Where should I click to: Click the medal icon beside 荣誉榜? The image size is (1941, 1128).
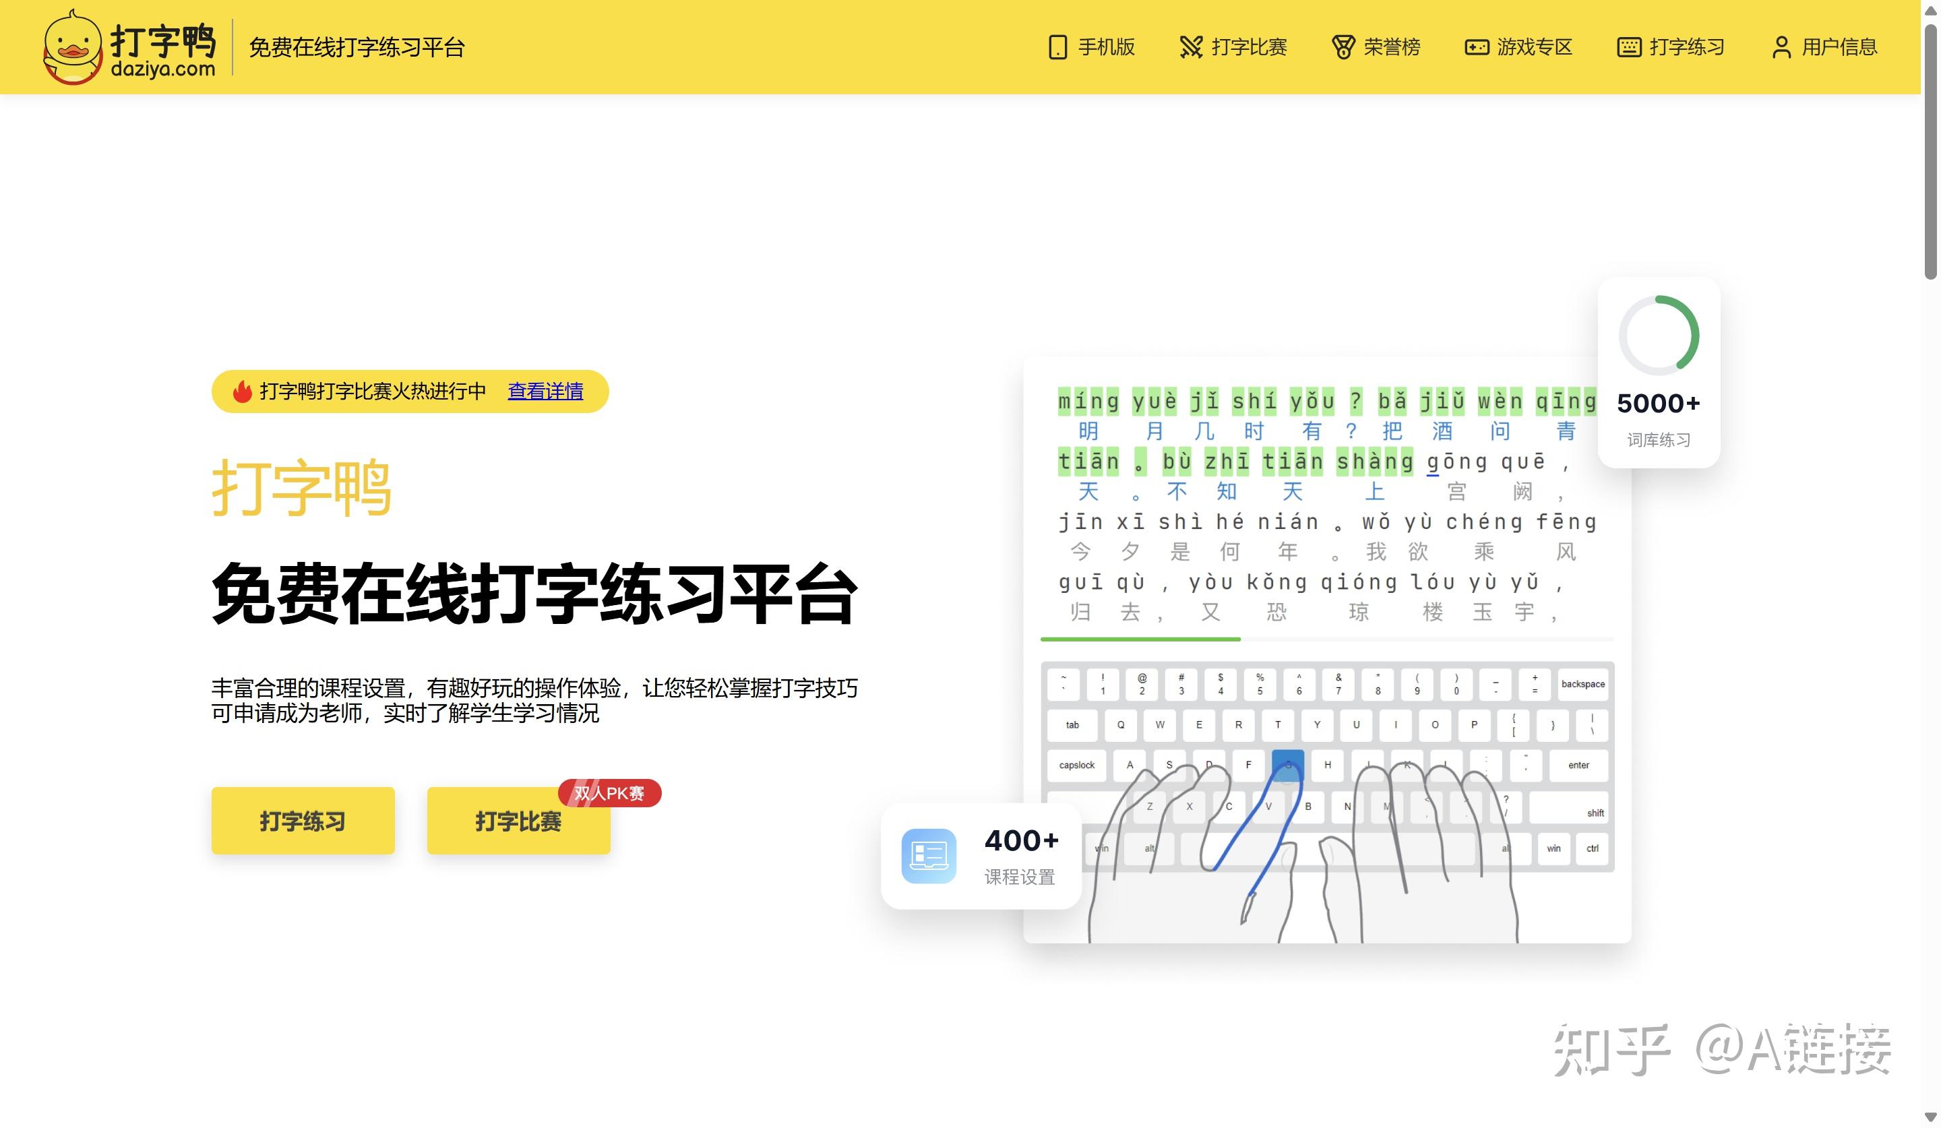pyautogui.click(x=1343, y=47)
